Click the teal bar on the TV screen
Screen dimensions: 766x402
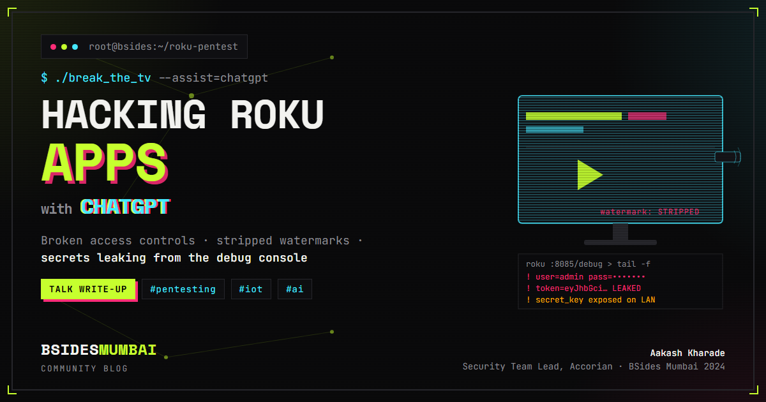pos(555,130)
